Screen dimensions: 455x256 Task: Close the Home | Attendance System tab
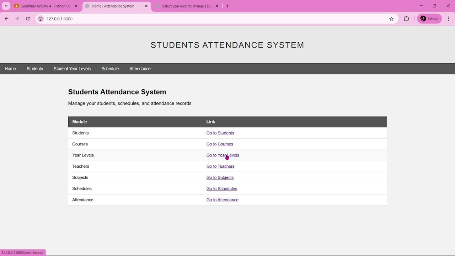(146, 6)
